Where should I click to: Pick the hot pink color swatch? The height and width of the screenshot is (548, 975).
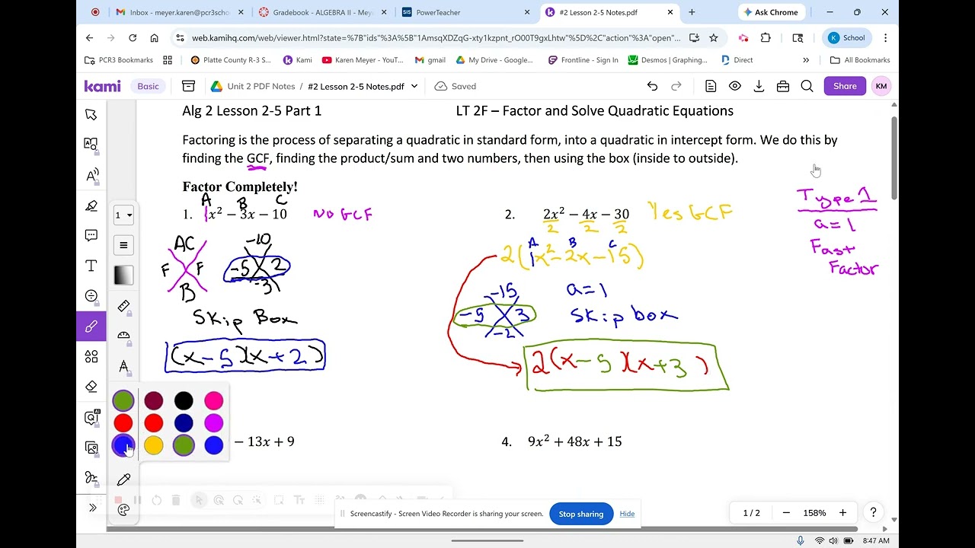(x=214, y=401)
